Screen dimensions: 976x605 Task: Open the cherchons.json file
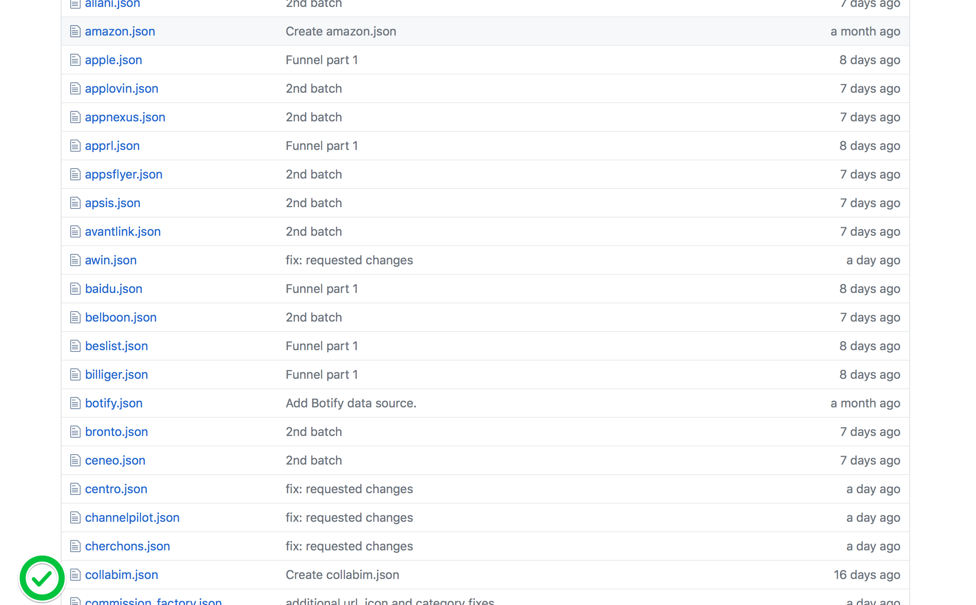pos(127,546)
